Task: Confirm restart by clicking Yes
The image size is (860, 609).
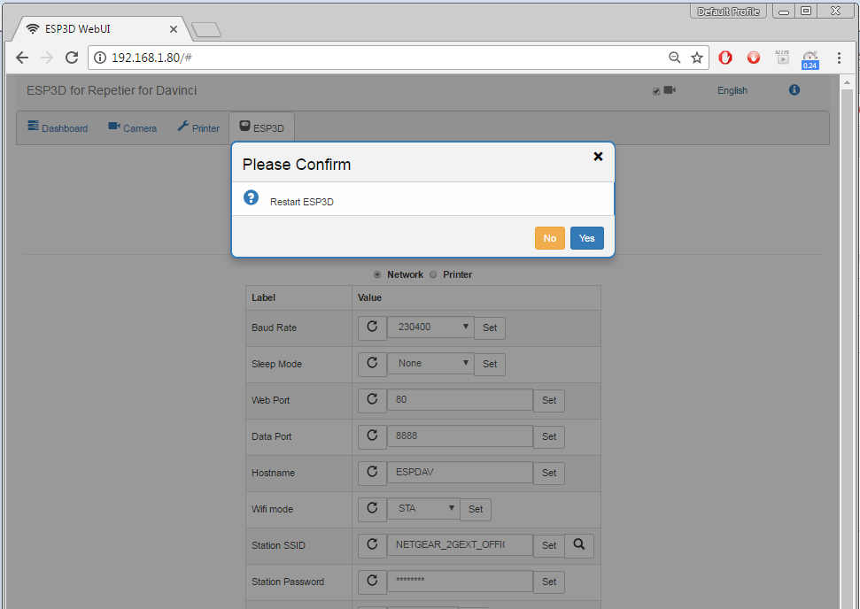Action: click(587, 238)
